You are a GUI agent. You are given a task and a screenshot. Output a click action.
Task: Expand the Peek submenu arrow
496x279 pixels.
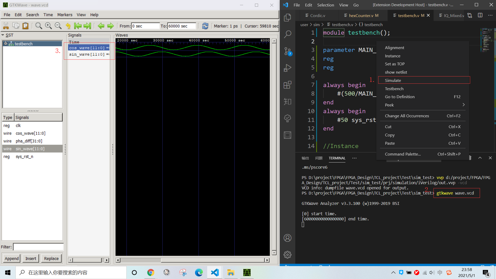[463, 105]
